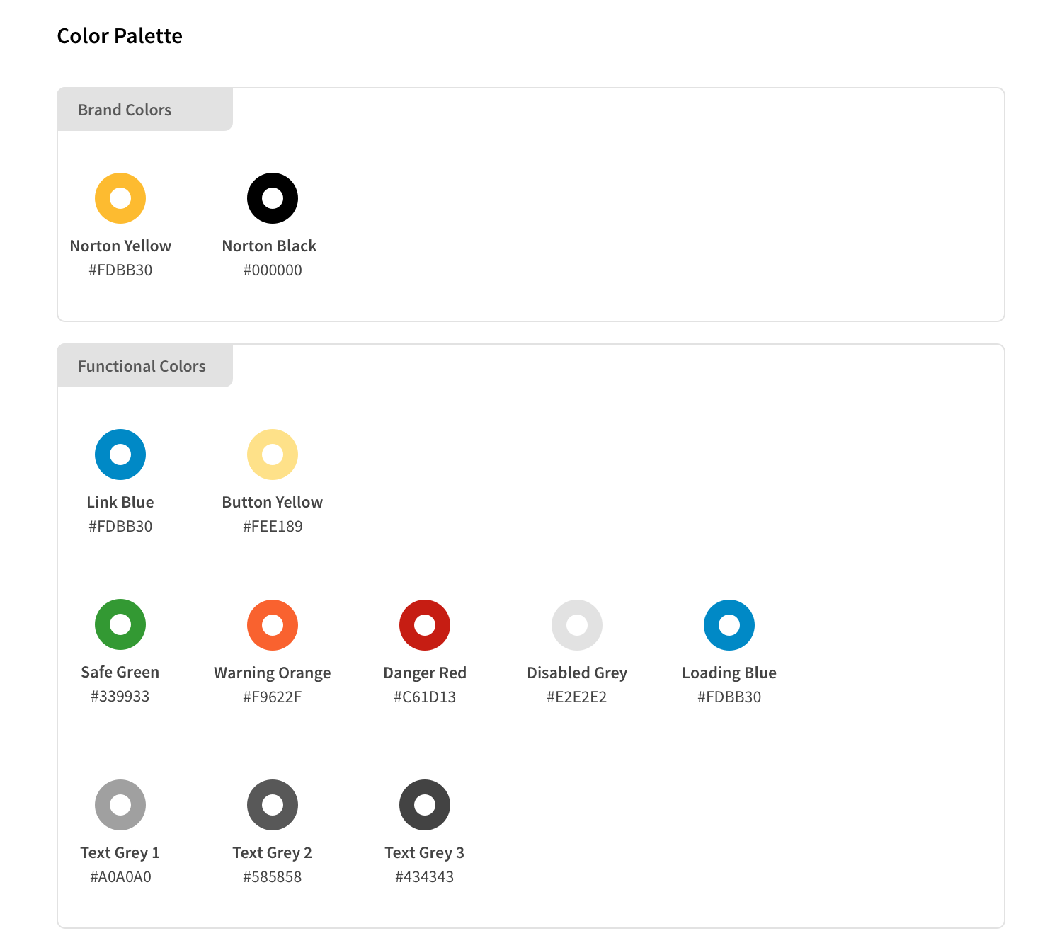Click the Loading Blue color circle
This screenshot has width=1062, height=943.
729,625
